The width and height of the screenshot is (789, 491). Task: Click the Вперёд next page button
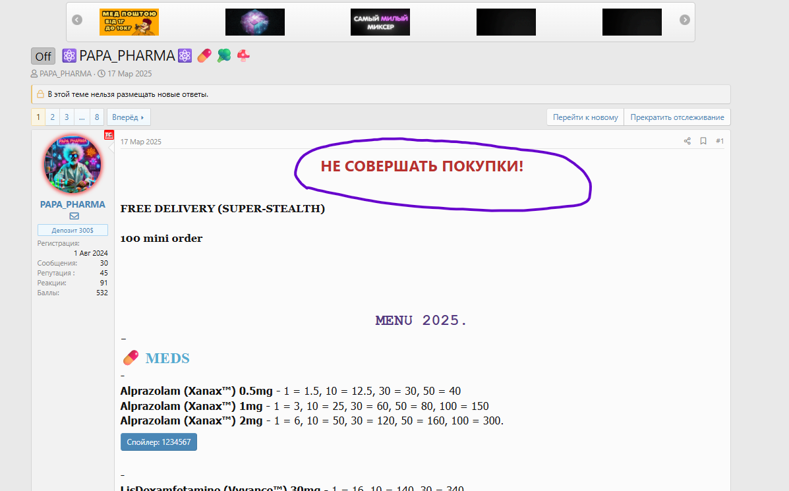tap(129, 117)
